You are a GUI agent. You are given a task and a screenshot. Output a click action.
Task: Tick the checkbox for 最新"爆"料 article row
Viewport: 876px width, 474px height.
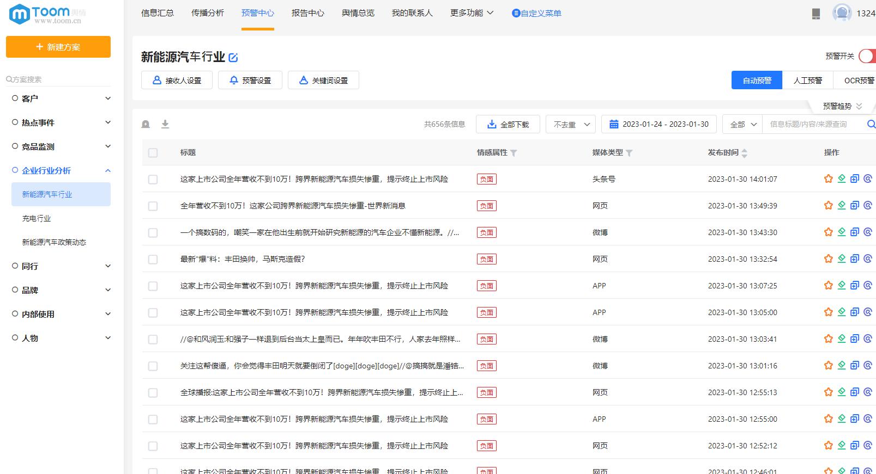[x=153, y=260]
